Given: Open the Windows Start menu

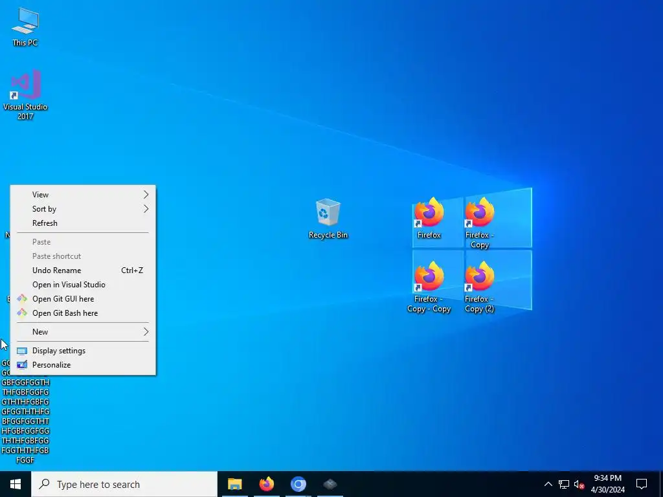Looking at the screenshot, I should [16, 484].
